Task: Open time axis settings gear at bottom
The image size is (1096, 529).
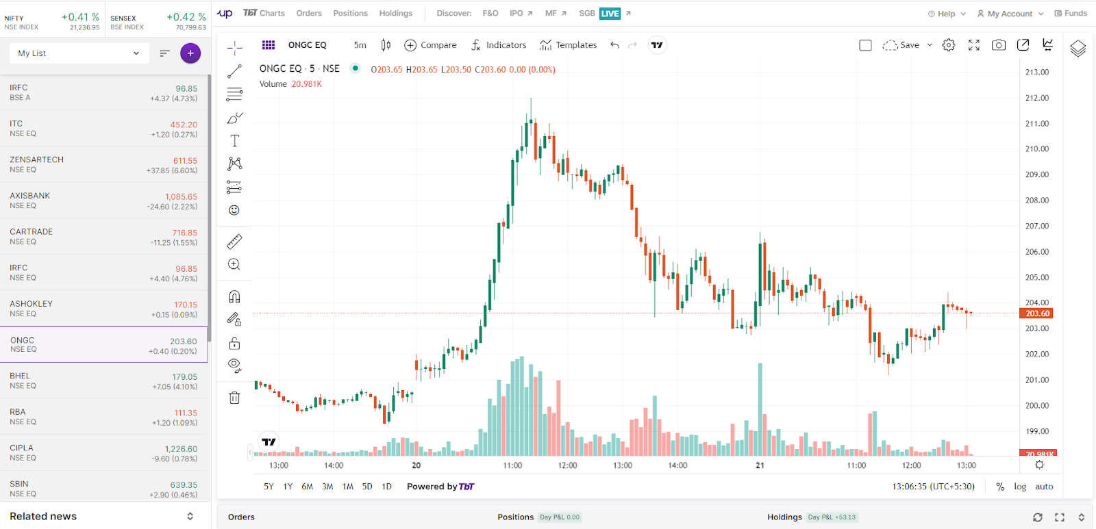Action: (1039, 465)
